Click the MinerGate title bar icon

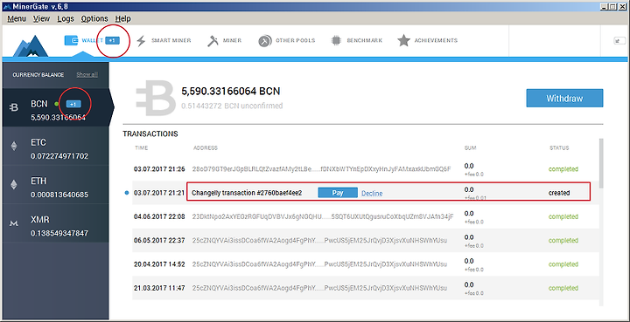click(x=6, y=6)
